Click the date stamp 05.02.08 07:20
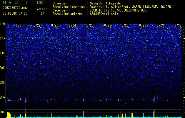The height and width of the screenshot is (118, 185). (x=15, y=14)
